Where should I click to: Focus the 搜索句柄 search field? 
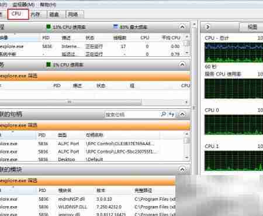(x=132, y=115)
